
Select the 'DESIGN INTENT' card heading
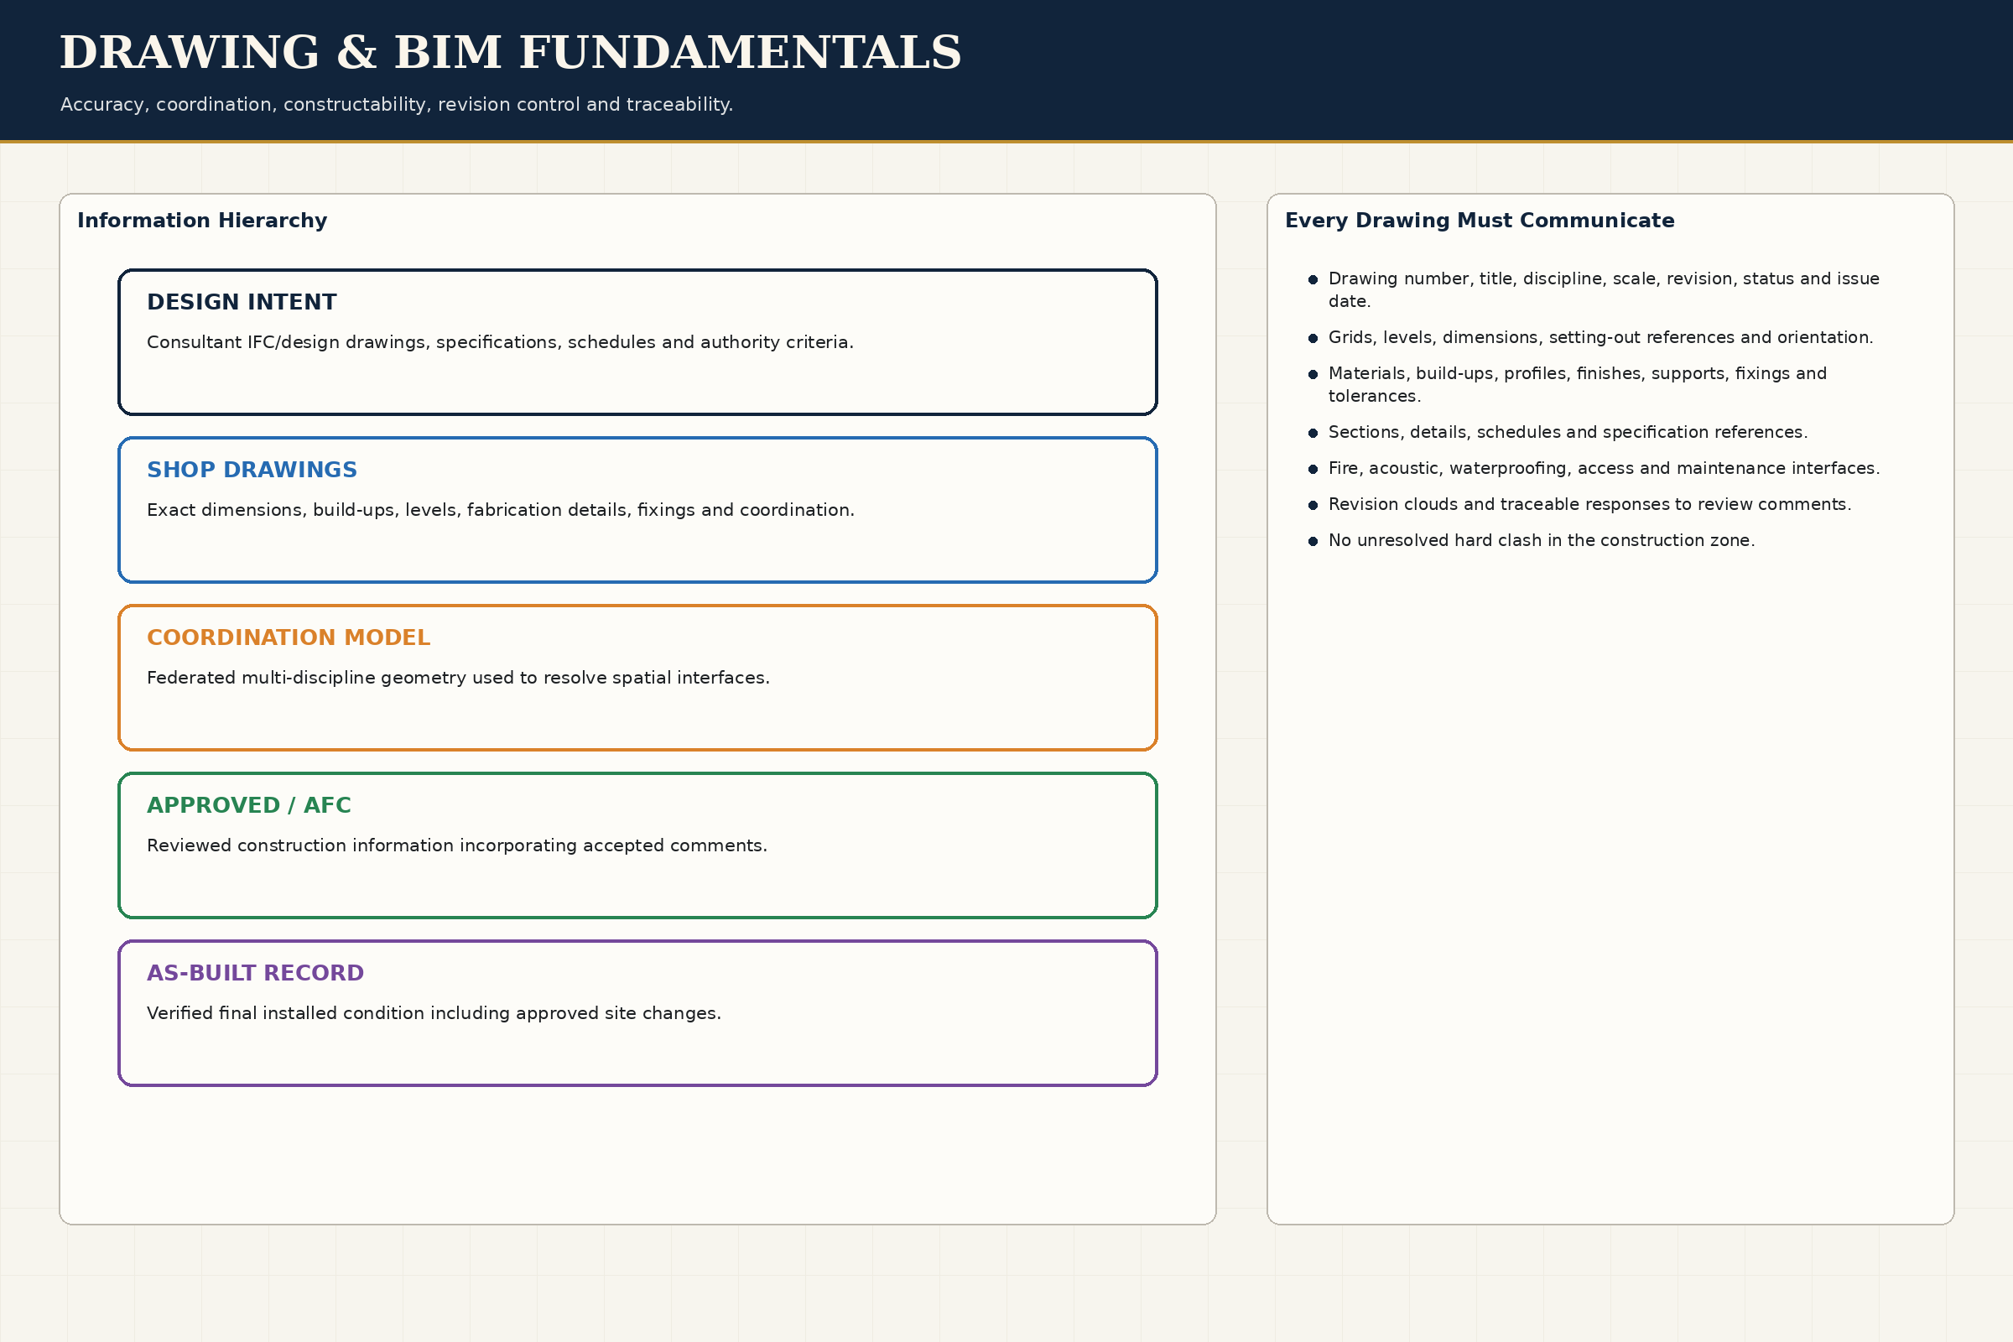pos(242,302)
